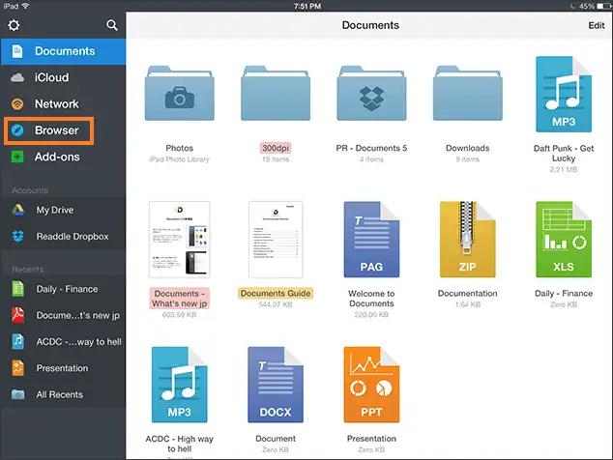Select the "Photos" folder name

[180, 148]
